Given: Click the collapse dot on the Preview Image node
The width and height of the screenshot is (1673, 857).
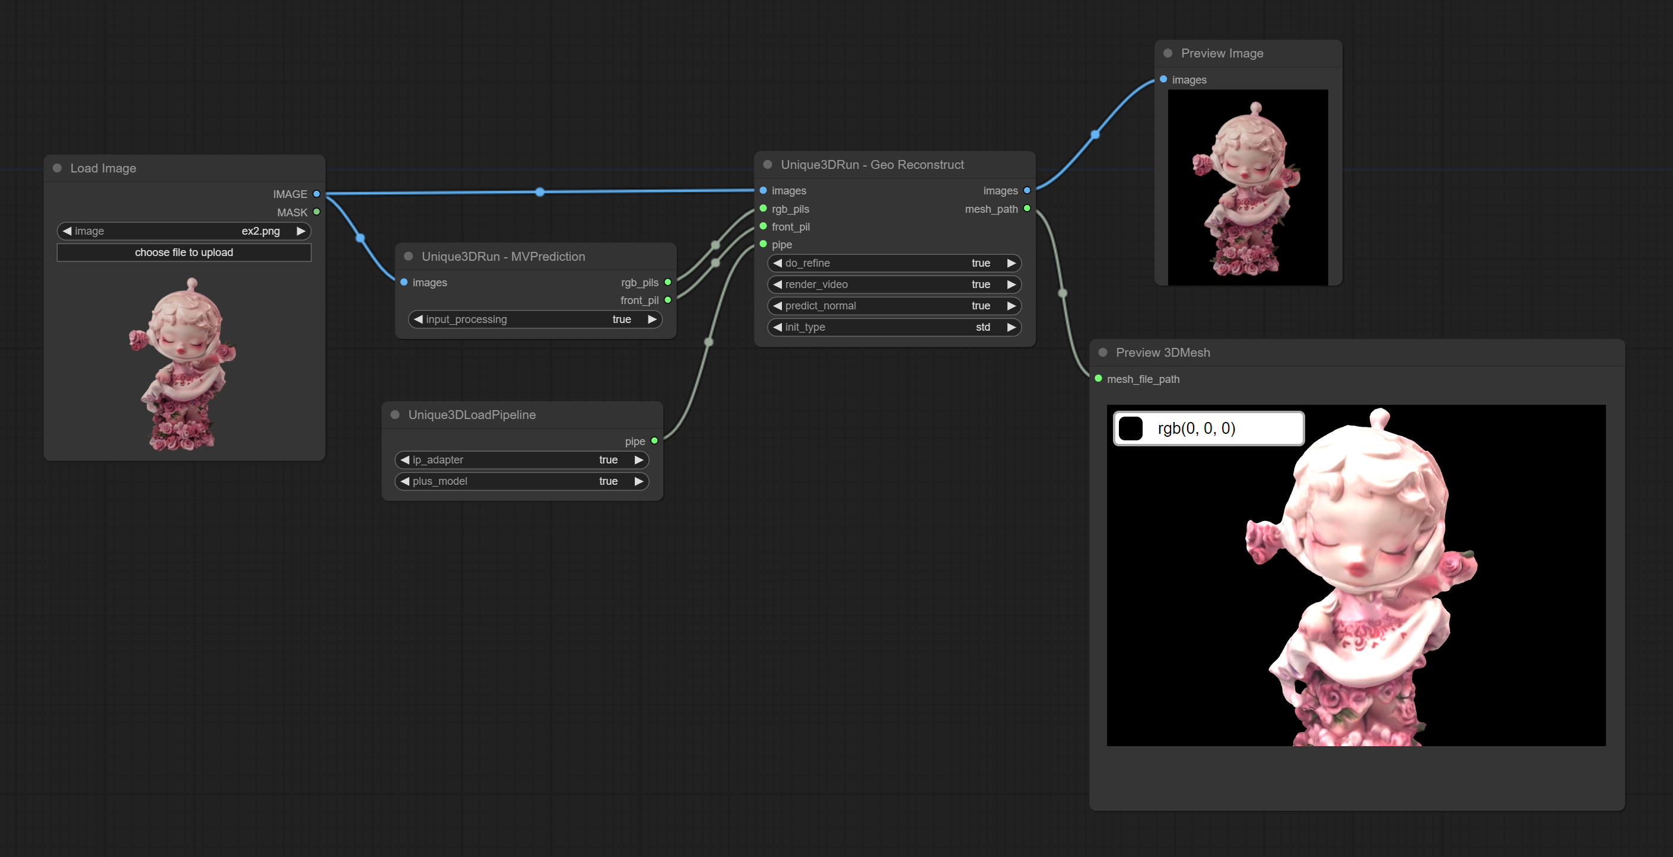Looking at the screenshot, I should click(x=1168, y=53).
